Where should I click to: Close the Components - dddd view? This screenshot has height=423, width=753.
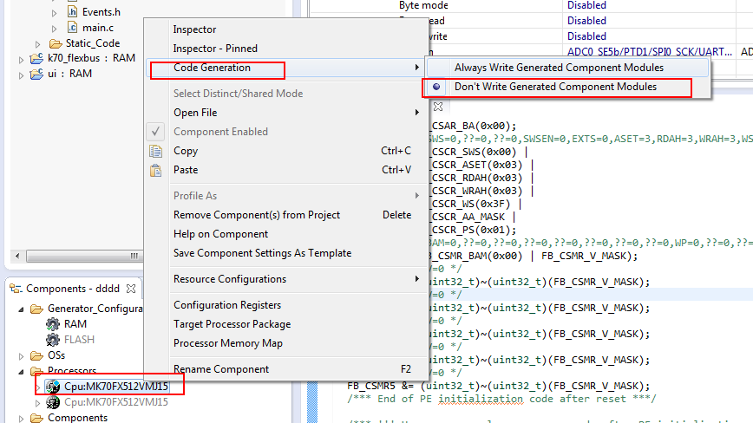point(131,289)
